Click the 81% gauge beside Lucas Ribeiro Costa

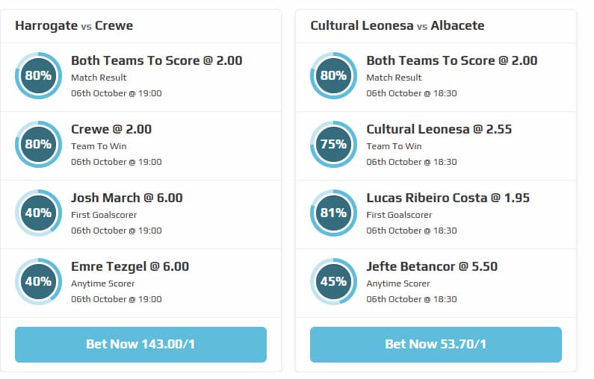[x=333, y=213]
